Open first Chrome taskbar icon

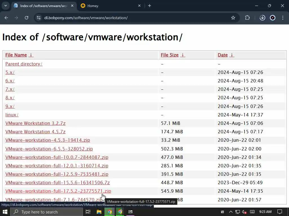coord(110,212)
